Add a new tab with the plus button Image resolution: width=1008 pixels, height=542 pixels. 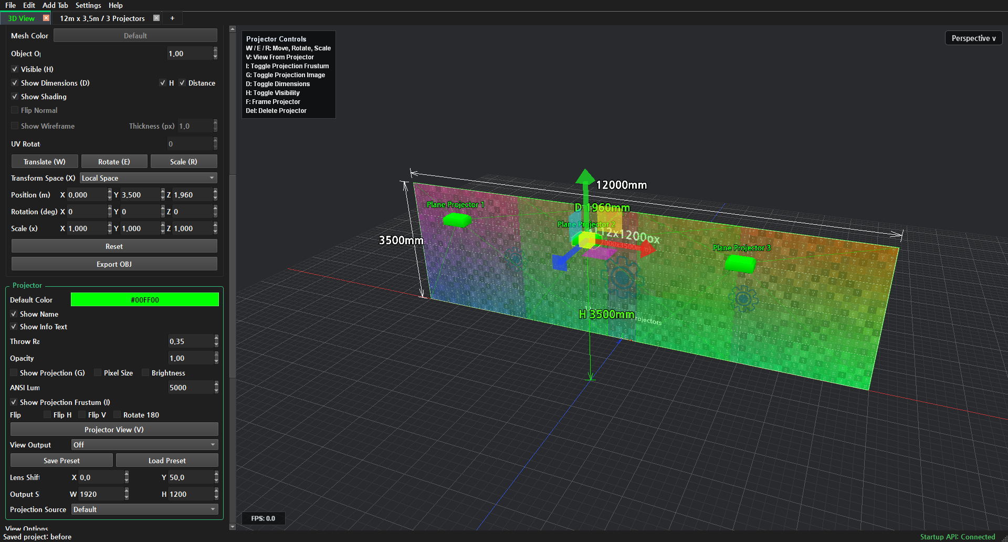coord(172,18)
